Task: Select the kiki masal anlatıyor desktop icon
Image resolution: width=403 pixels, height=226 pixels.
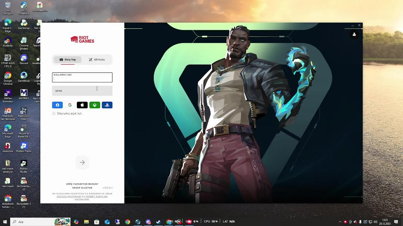Action: 8,167
